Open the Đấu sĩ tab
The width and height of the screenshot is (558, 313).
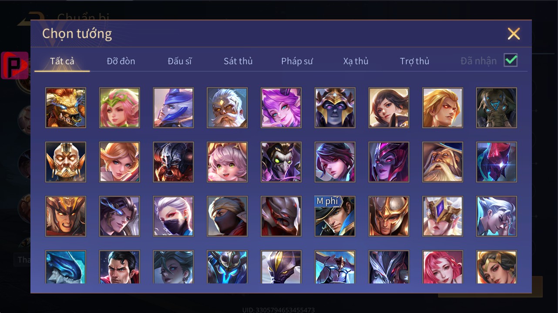click(x=180, y=61)
